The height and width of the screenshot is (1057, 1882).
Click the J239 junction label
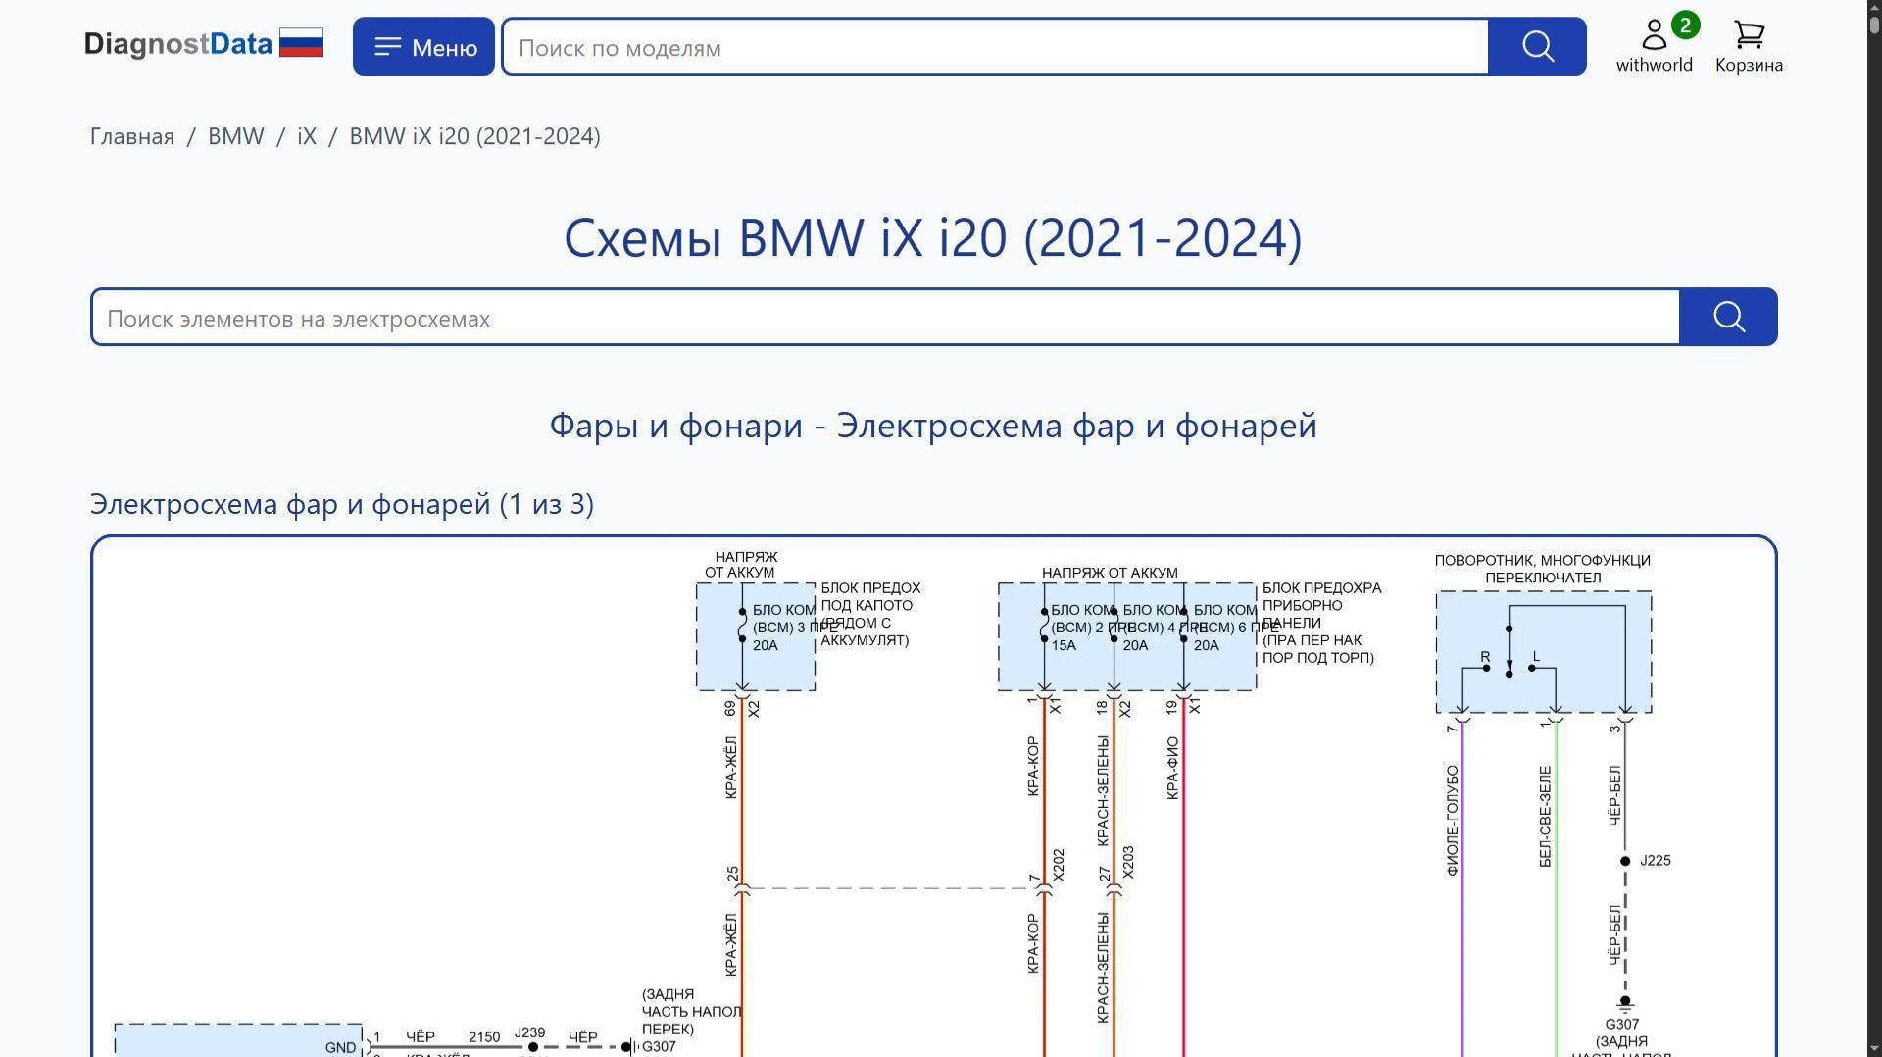(x=529, y=1032)
